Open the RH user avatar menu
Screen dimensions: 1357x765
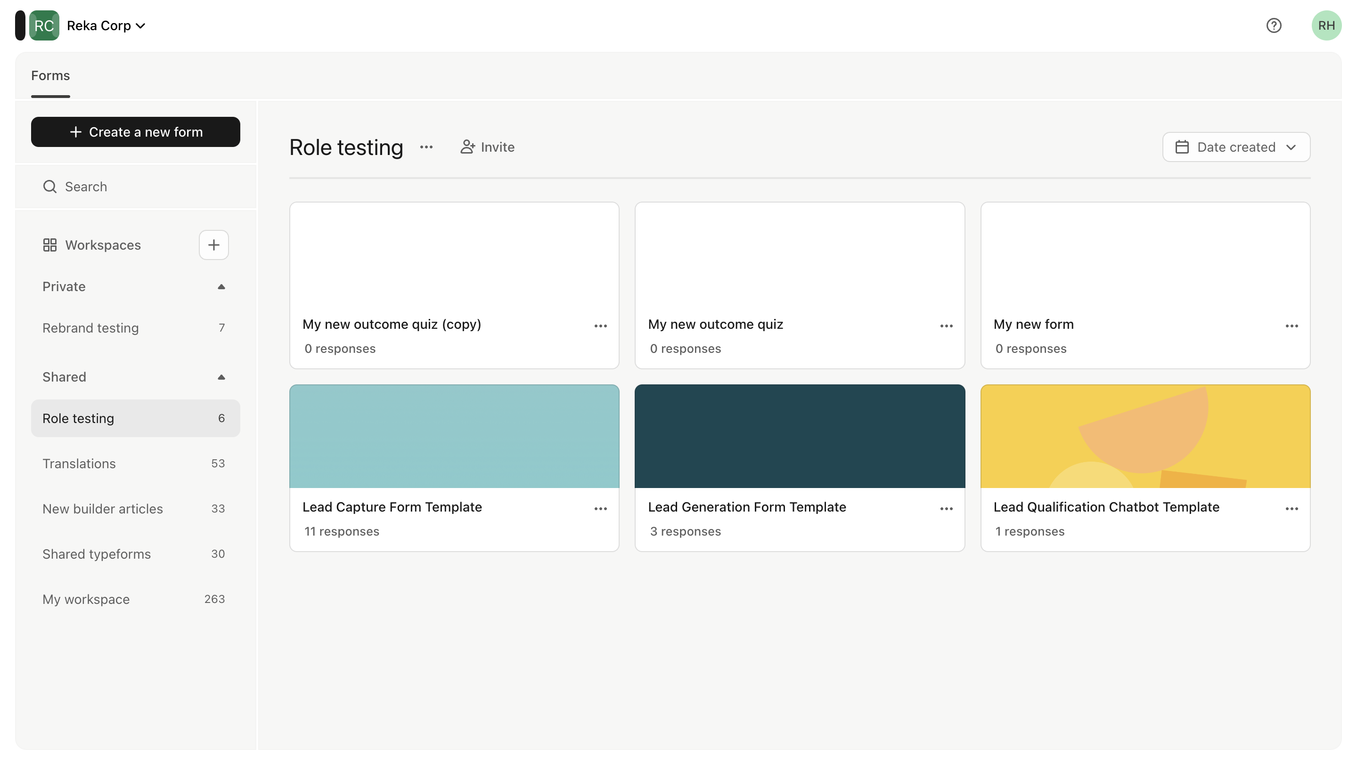point(1326,25)
